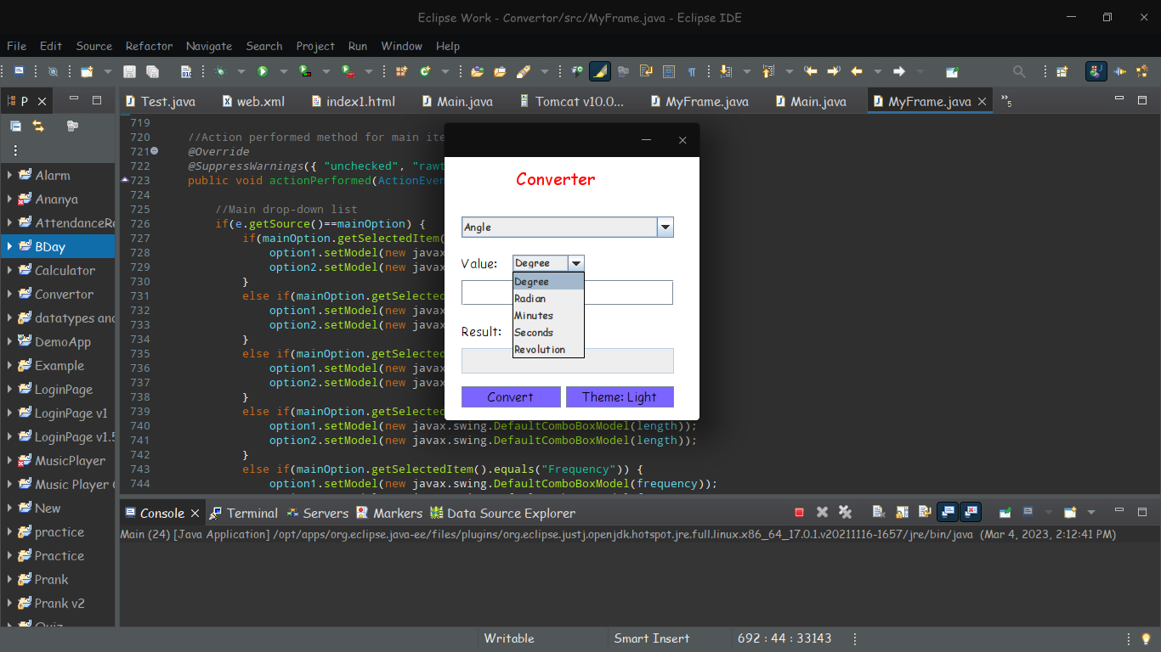Viewport: 1161px width, 652px height.
Task: Save all open editor files
Action: coord(153,71)
